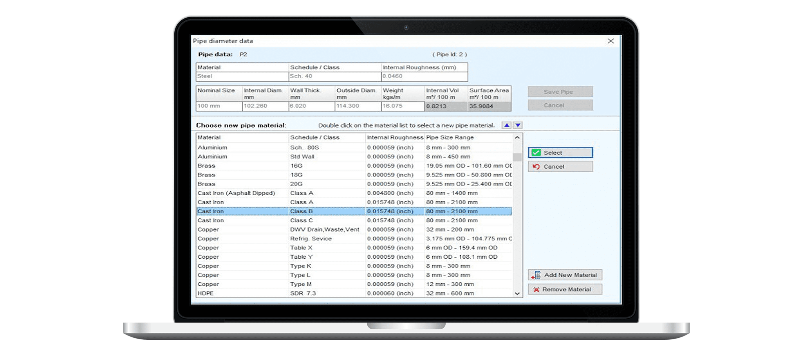Click size range 19.05 mm OD cell for Brass 16G
The width and height of the screenshot is (802, 355).
coord(469,166)
